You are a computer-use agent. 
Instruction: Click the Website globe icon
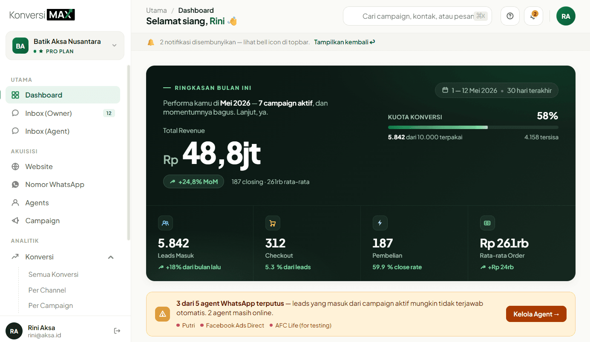tap(15, 167)
